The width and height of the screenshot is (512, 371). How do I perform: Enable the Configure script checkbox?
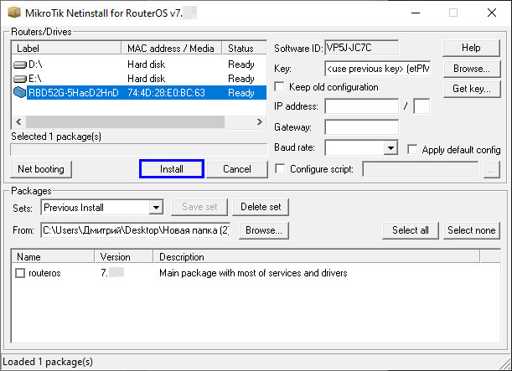[280, 169]
